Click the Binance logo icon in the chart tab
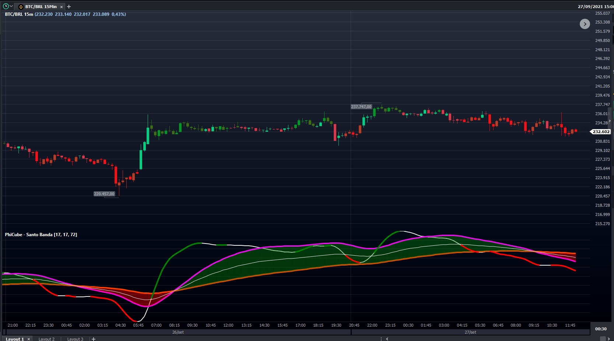This screenshot has height=341, width=614. (21, 7)
